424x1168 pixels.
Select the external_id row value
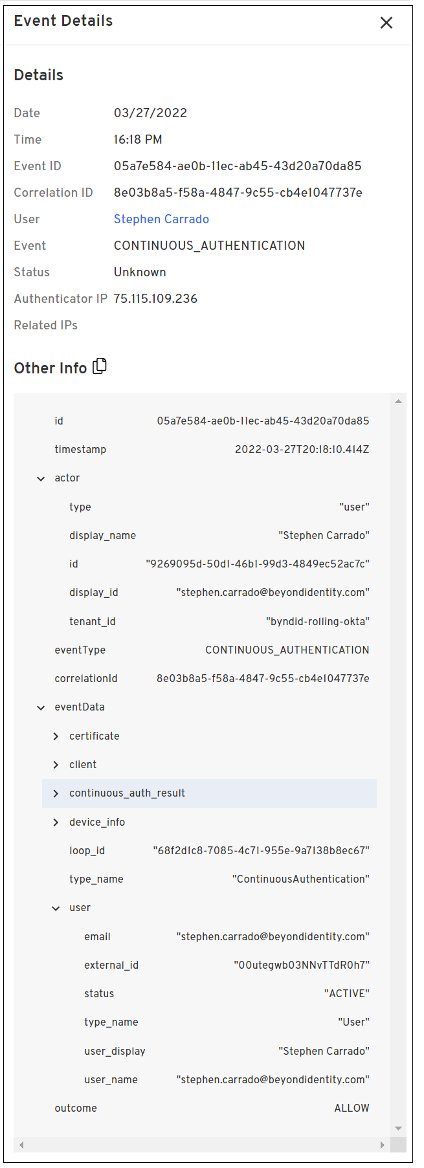click(301, 965)
